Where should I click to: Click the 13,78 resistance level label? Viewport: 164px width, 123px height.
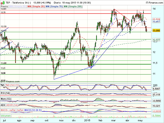point(3,12)
